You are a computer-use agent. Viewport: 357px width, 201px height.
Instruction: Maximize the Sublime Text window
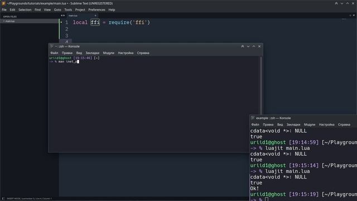[348, 3]
